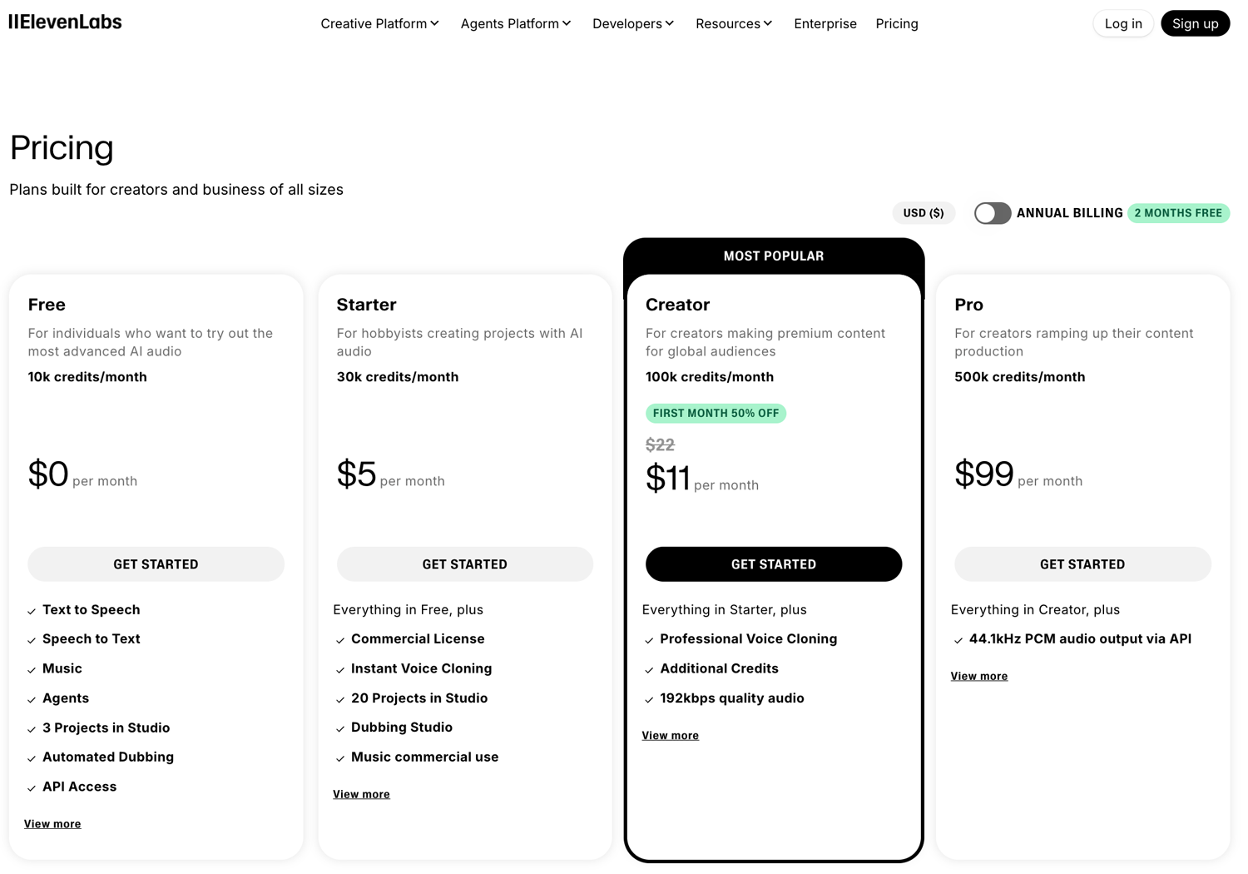Click the checkmark beside 192kbps quality audio
Screen dimensions: 1248x874
point(649,698)
